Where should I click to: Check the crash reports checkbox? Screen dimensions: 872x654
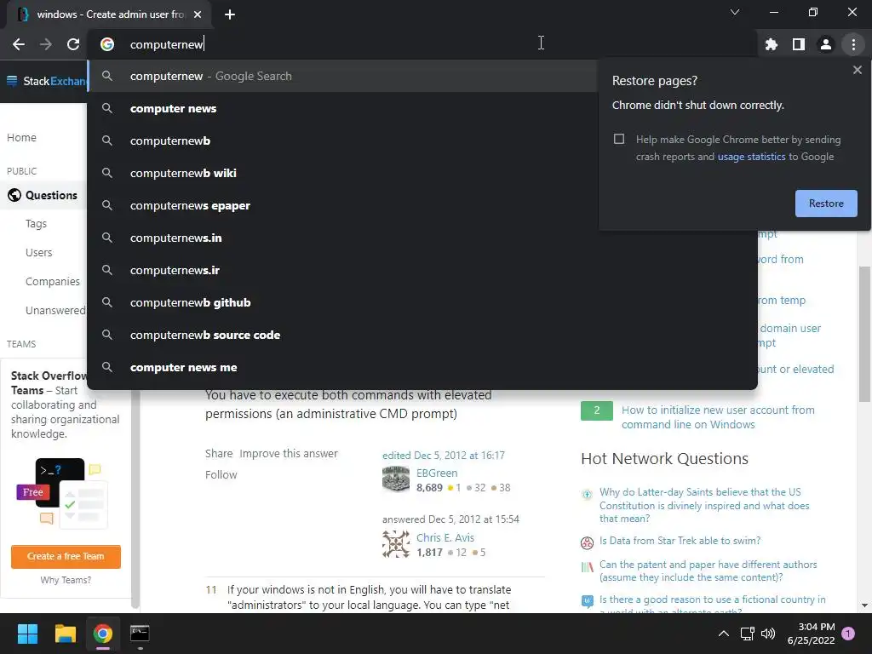619,139
